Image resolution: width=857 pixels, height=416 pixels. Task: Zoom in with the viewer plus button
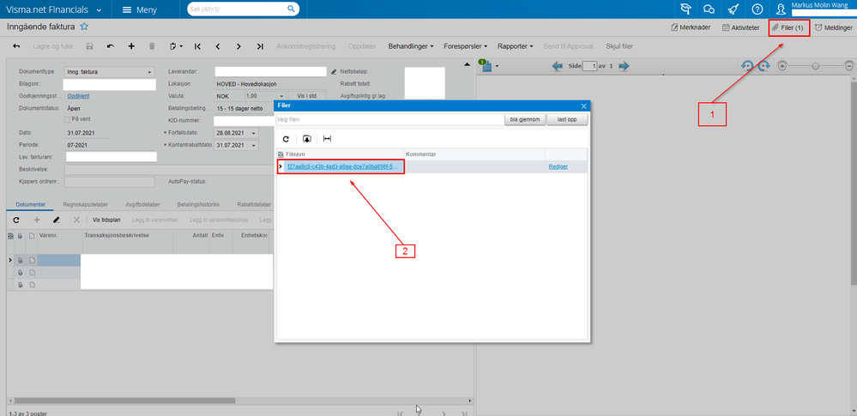tap(782, 65)
